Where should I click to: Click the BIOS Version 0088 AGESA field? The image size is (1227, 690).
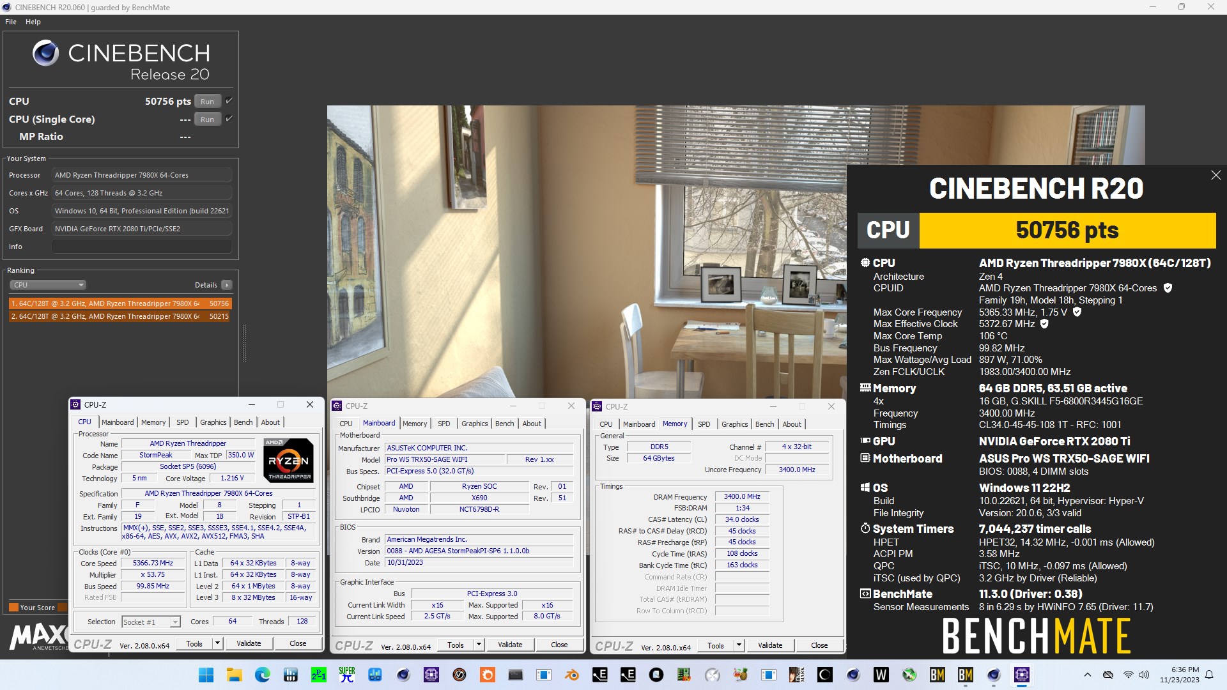click(x=479, y=551)
